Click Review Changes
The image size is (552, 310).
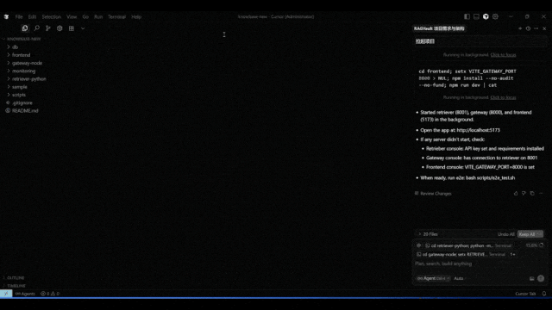coord(433,193)
